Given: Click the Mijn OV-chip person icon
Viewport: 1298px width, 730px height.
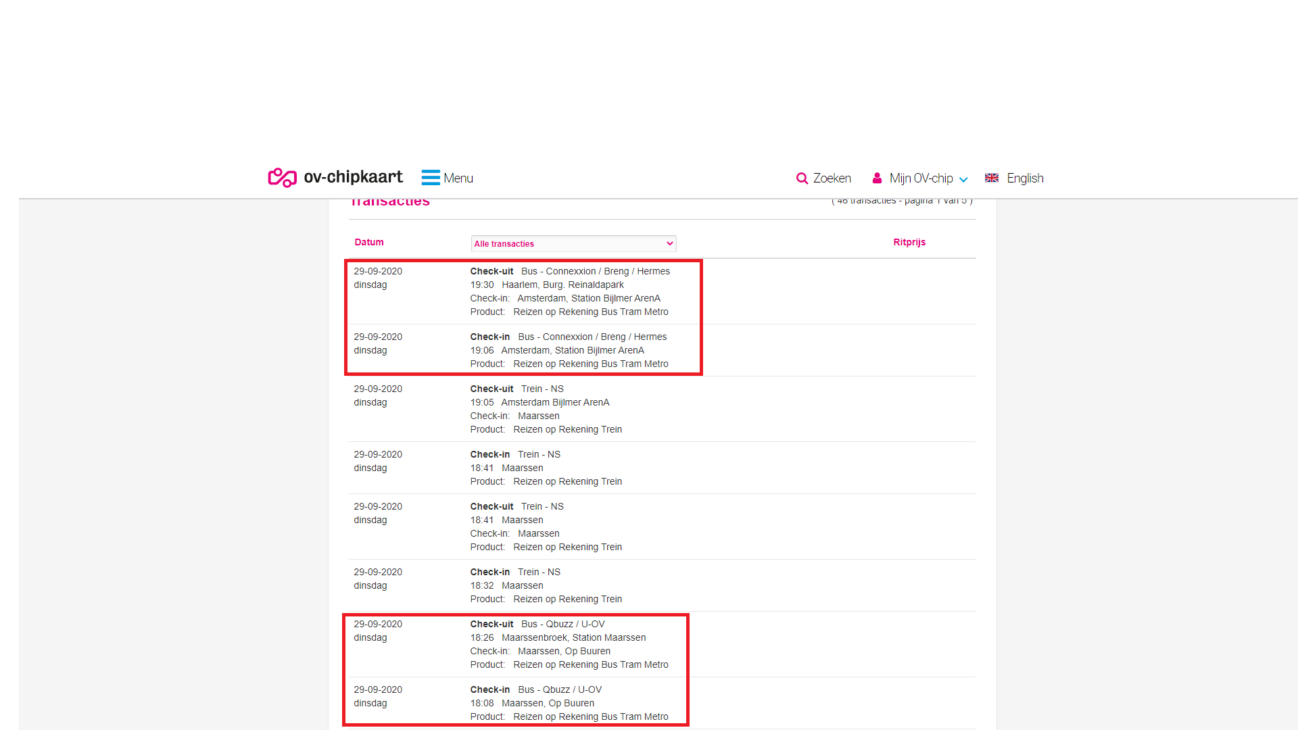Looking at the screenshot, I should (x=877, y=178).
